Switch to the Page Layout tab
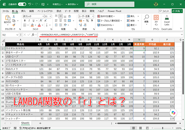Image resolution: width=185 pixels, height=130 pixels. (45, 11)
